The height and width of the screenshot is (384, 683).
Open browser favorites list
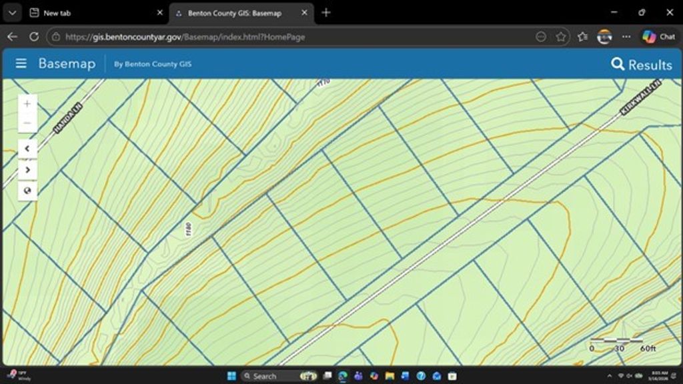(582, 37)
